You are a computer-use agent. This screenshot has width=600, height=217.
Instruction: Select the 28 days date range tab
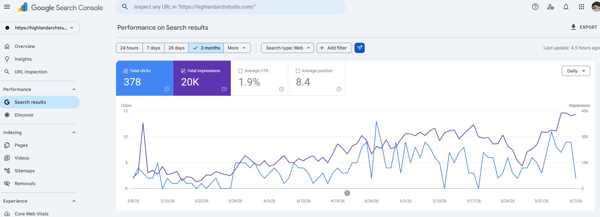[x=176, y=48]
